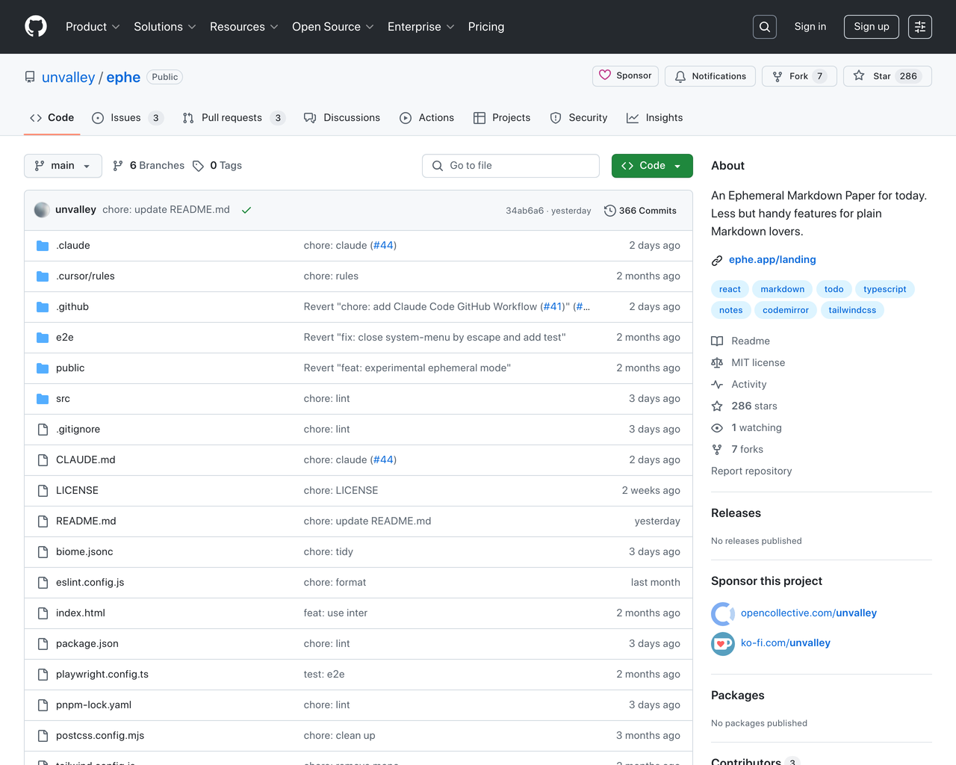This screenshot has height=765, width=956.
Task: Click the tags icon next to 0 Tags
Action: (x=198, y=166)
